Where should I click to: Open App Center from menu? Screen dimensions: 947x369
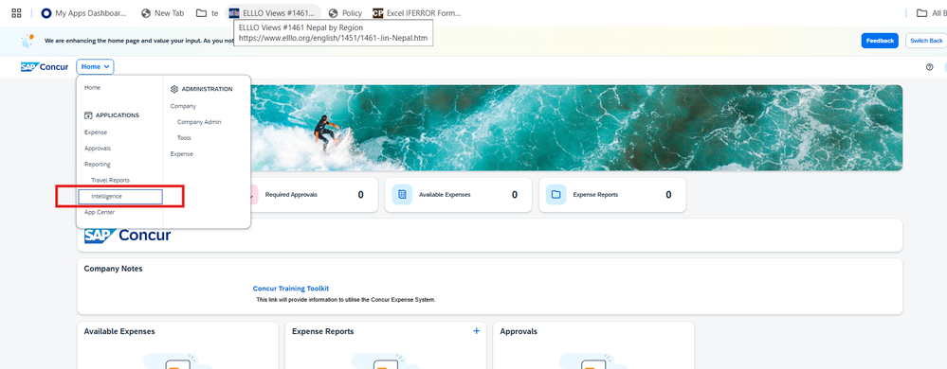point(100,212)
